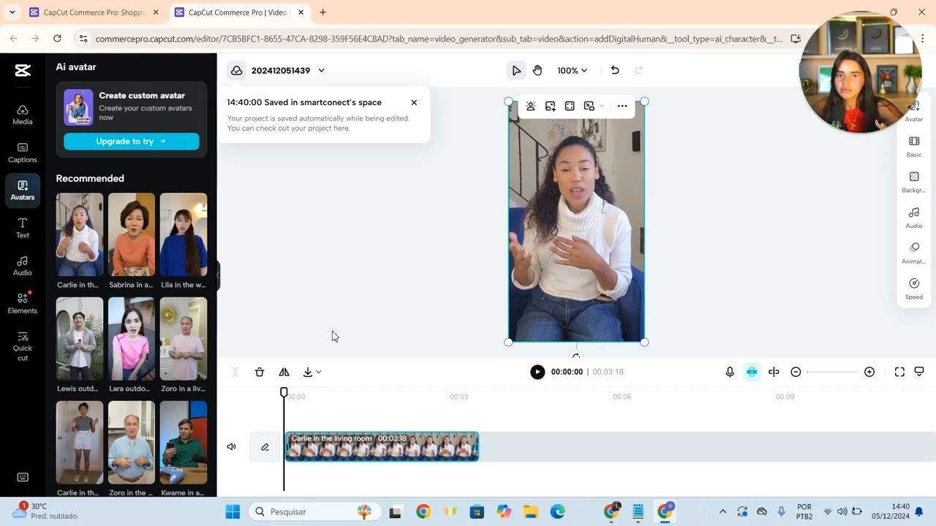Click the split align icon in timeline toolbar
This screenshot has height=526, width=936.
click(774, 372)
